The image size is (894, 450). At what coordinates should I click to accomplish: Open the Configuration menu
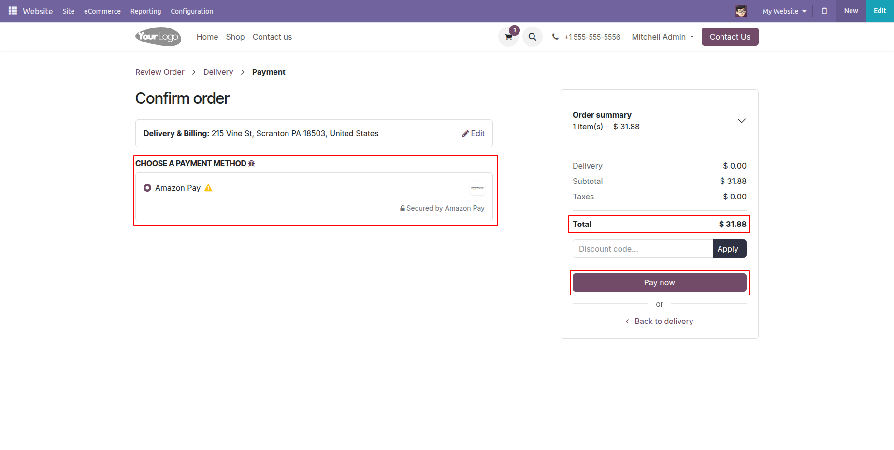point(192,11)
